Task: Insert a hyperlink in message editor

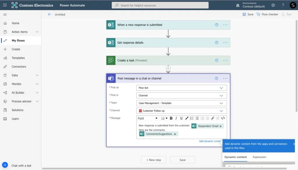Action: [x=212, y=118]
